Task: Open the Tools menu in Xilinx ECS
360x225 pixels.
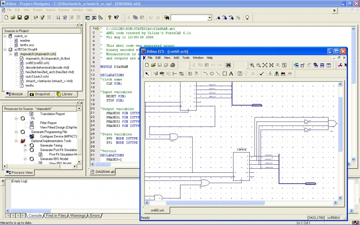Action: 186,58
